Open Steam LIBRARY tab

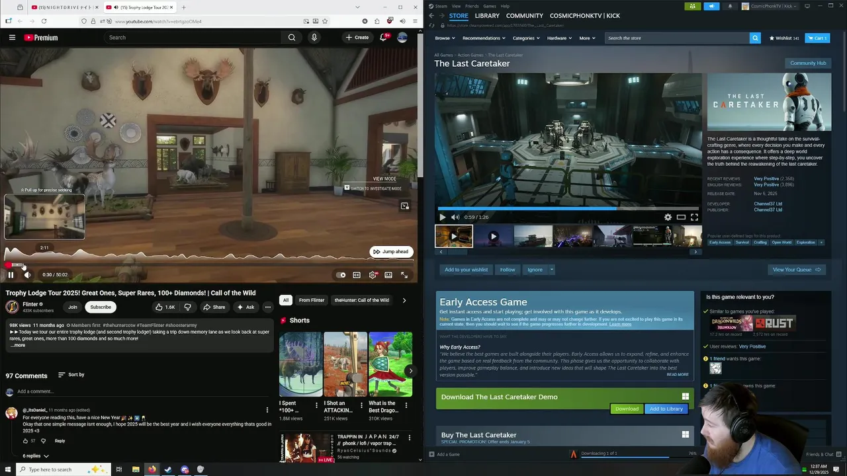click(487, 15)
